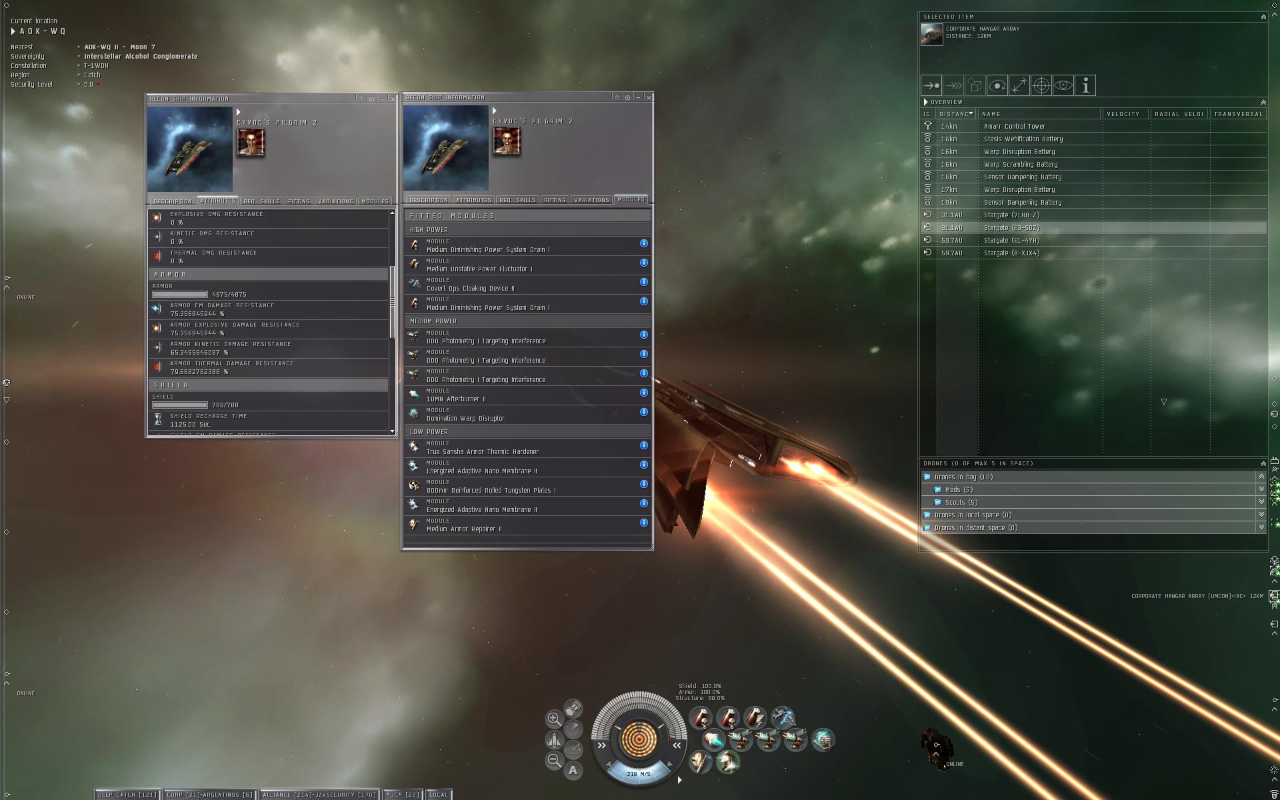The width and height of the screenshot is (1280, 800).
Task: Show info for Domination Warp Disruptor
Action: coord(643,412)
